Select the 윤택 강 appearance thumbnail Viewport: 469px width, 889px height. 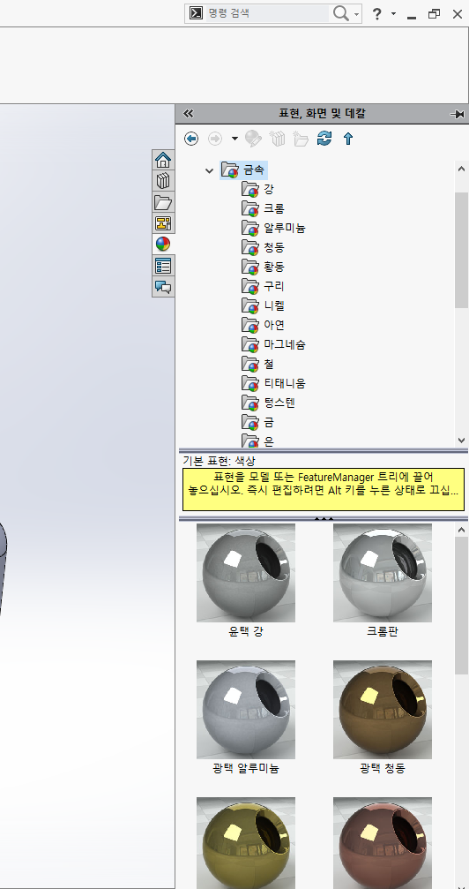coord(246,573)
